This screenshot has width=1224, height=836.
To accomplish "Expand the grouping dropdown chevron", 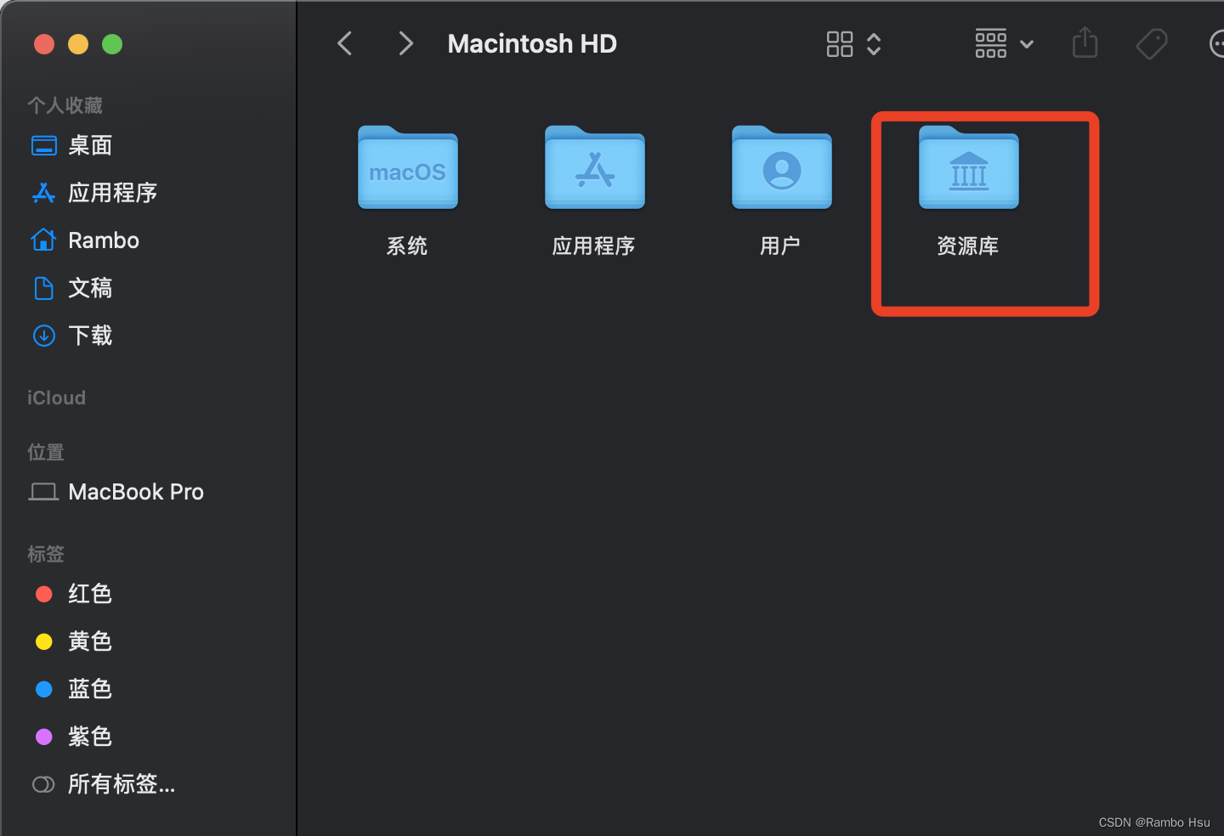I will (1027, 44).
